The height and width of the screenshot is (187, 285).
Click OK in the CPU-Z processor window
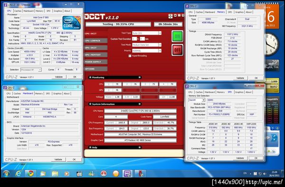tap(75, 77)
